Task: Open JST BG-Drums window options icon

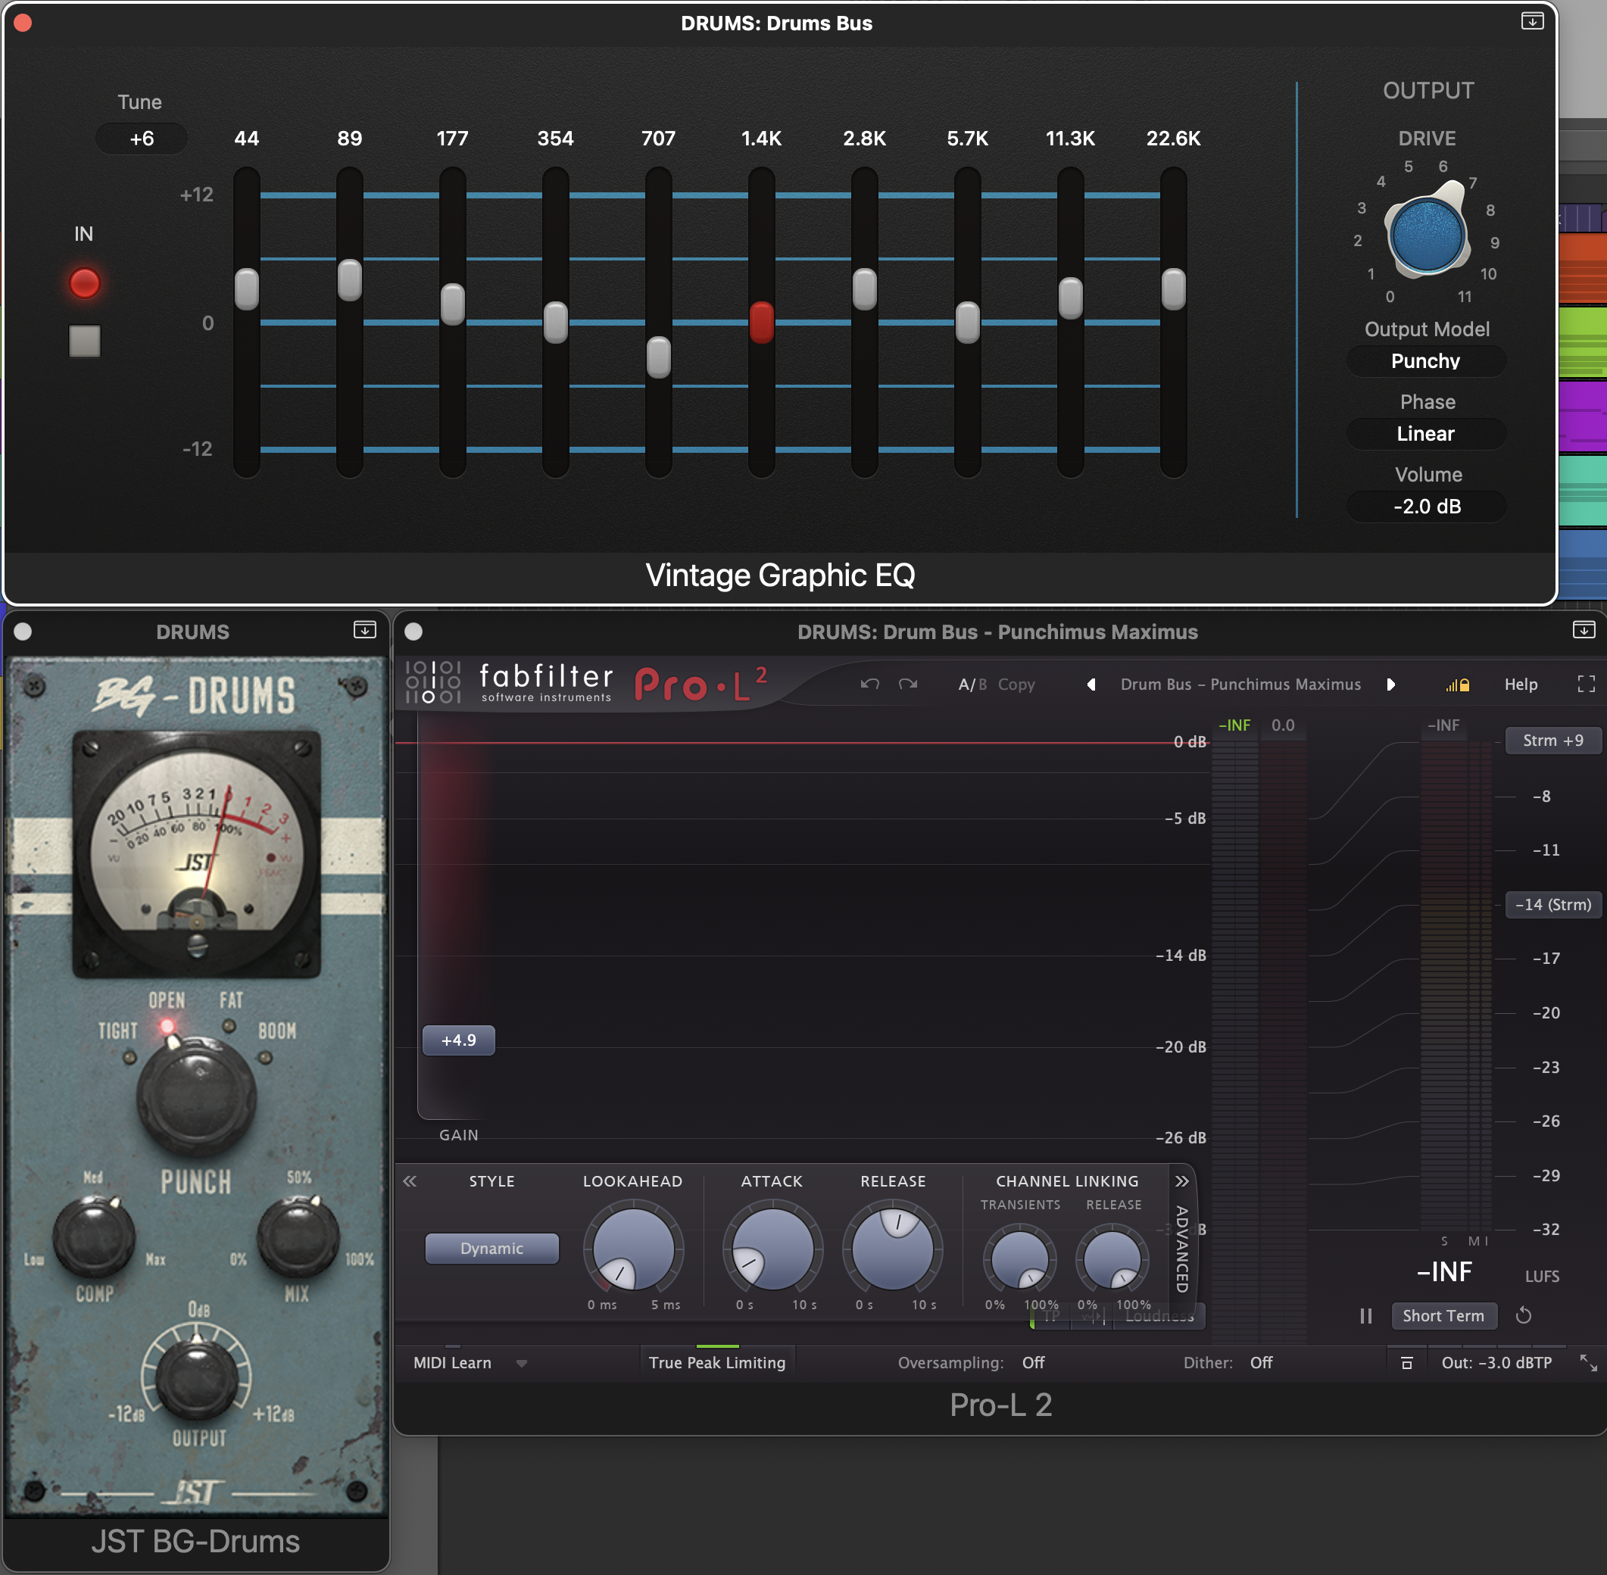Action: tap(364, 630)
